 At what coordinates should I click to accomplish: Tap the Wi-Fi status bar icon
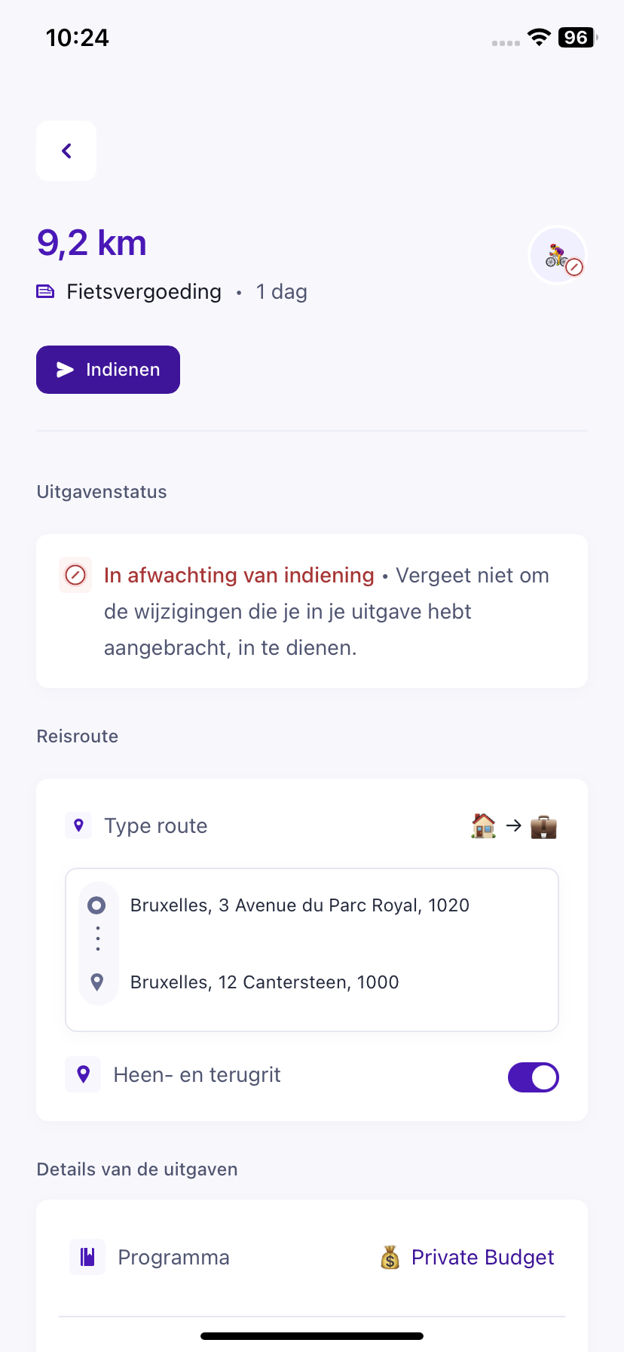click(x=539, y=38)
